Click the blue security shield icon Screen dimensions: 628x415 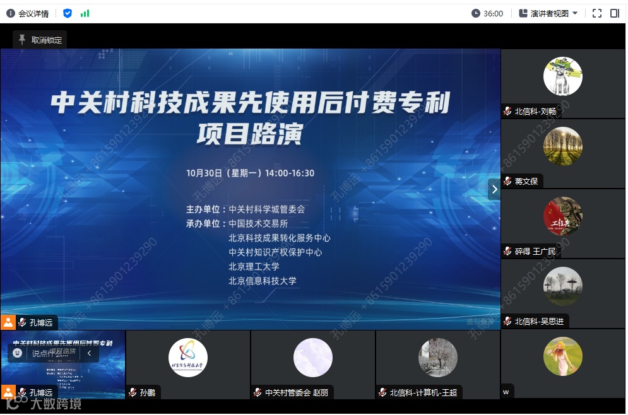click(x=68, y=14)
